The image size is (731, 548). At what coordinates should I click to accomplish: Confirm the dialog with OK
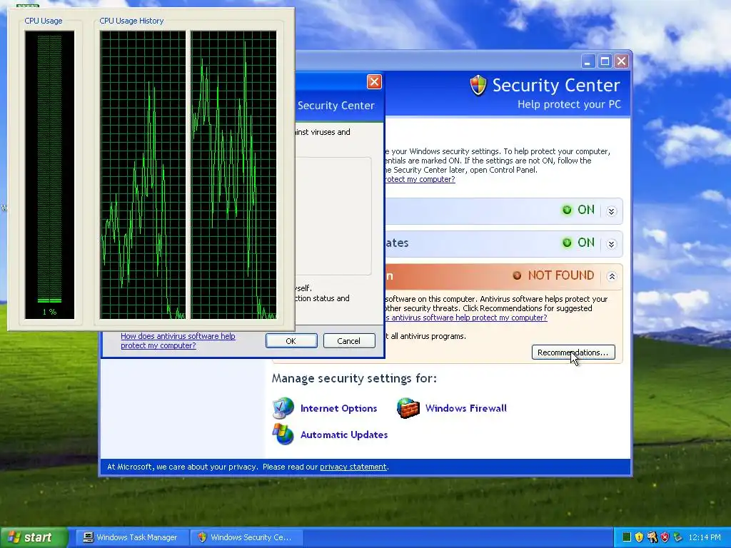click(x=291, y=341)
